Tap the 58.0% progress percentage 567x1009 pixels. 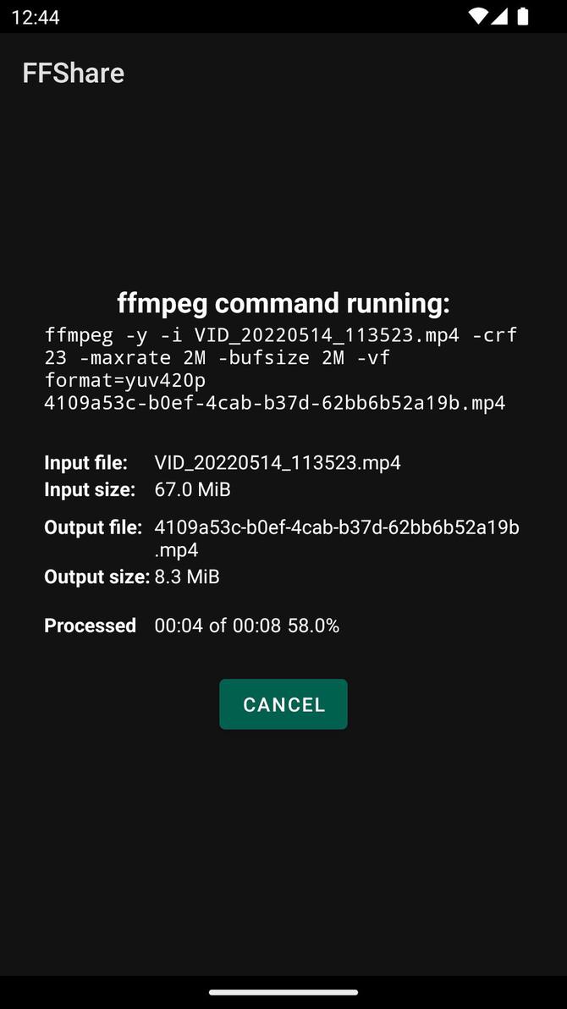coord(315,626)
